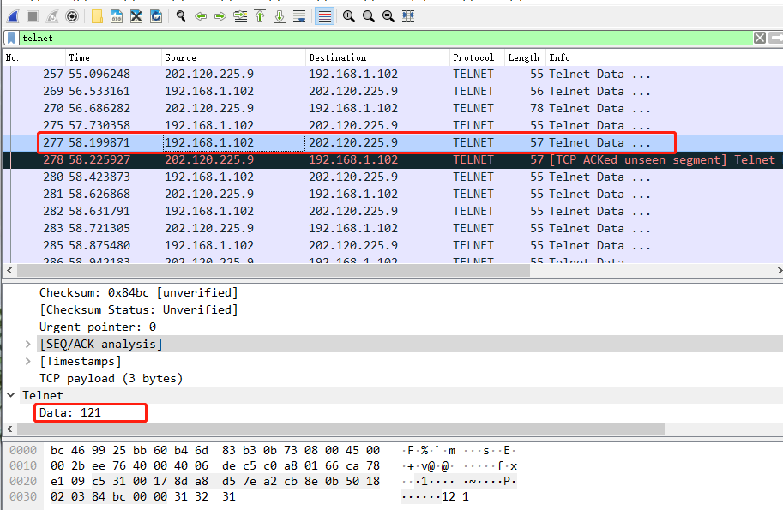Open a capture file folder icon

pos(98,16)
